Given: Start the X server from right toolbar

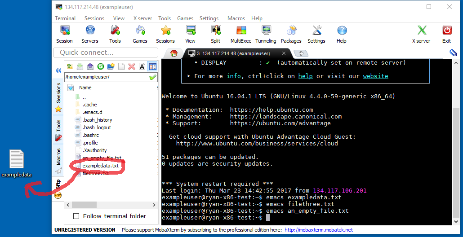Looking at the screenshot, I should pos(421,34).
